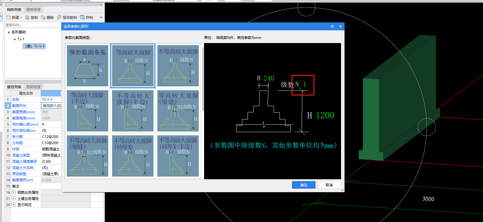This screenshot has width=483, height=222.
Task: Click the 名称 property link
Action: 16,100
